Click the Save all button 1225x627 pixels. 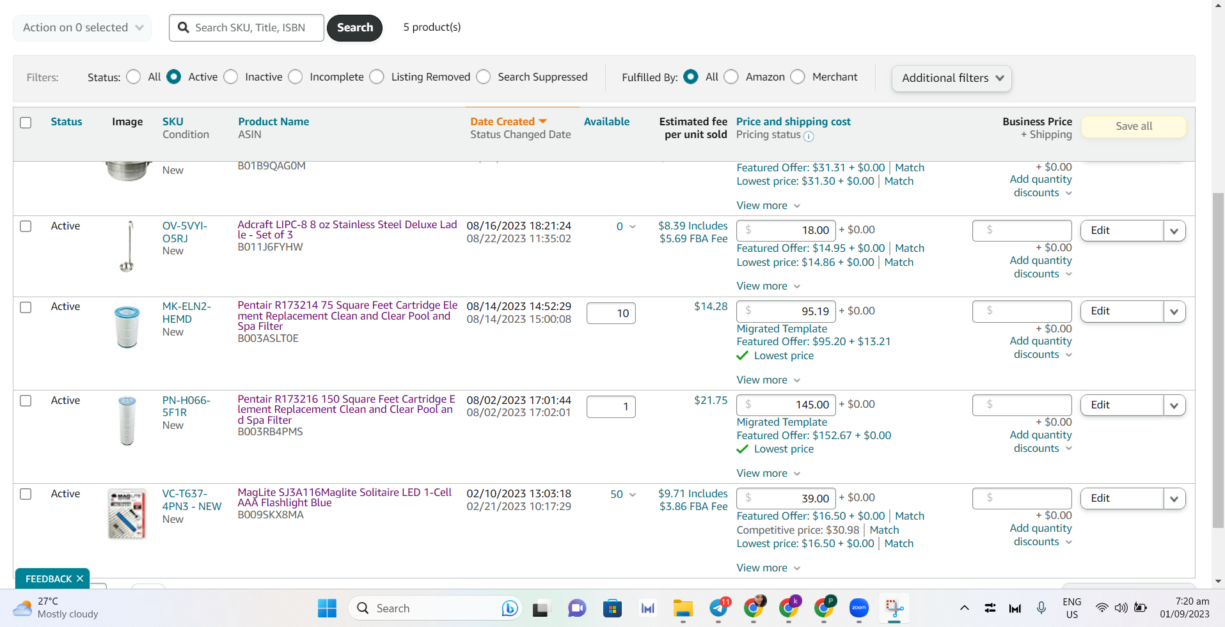click(x=1134, y=127)
